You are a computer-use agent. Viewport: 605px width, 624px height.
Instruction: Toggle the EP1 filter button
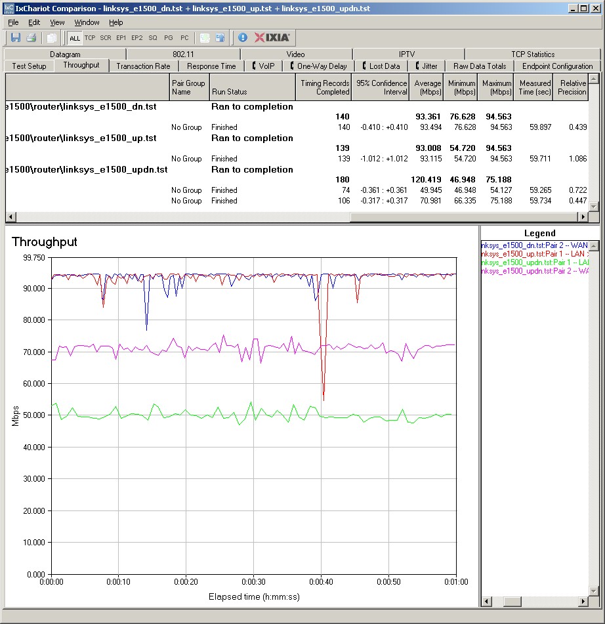click(121, 38)
